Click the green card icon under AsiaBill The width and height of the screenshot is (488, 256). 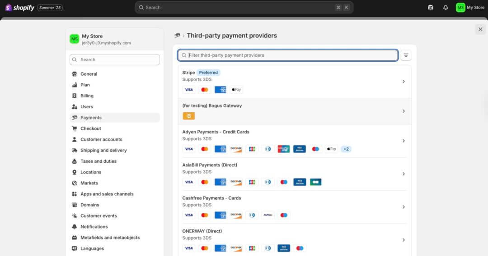(x=315, y=182)
